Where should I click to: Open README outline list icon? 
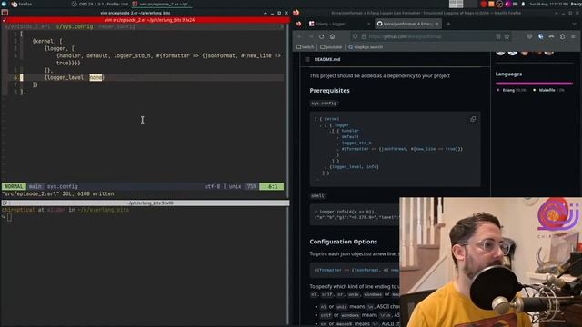[x=307, y=59]
